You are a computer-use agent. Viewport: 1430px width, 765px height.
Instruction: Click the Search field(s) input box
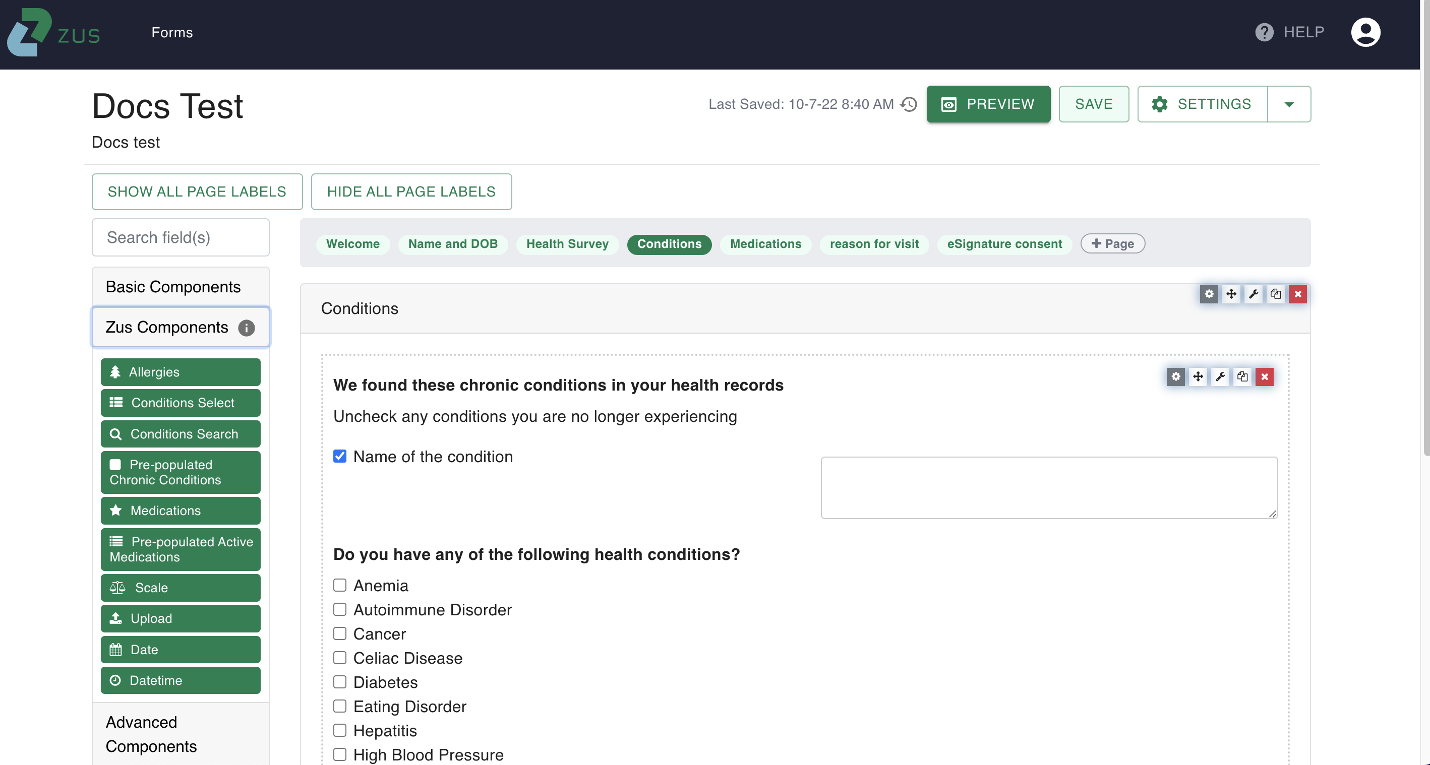181,237
